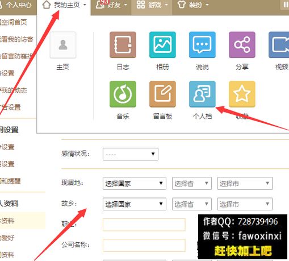Open the 好友 friends menu

(x=111, y=5)
